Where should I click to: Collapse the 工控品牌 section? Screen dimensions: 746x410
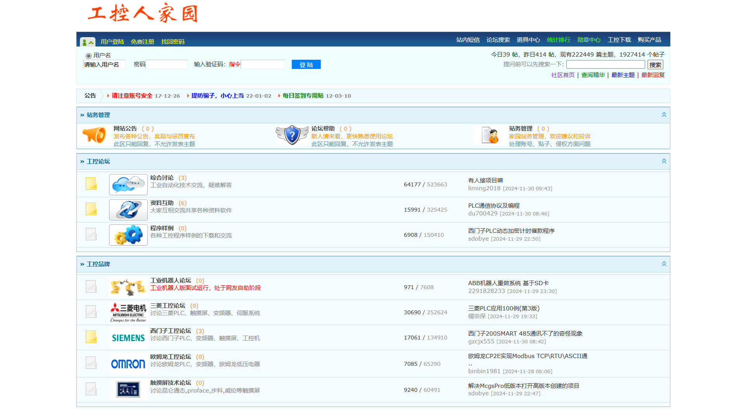pyautogui.click(x=664, y=264)
